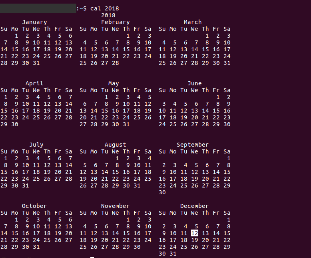Click the 'Fr' header under September

click(x=216, y=152)
